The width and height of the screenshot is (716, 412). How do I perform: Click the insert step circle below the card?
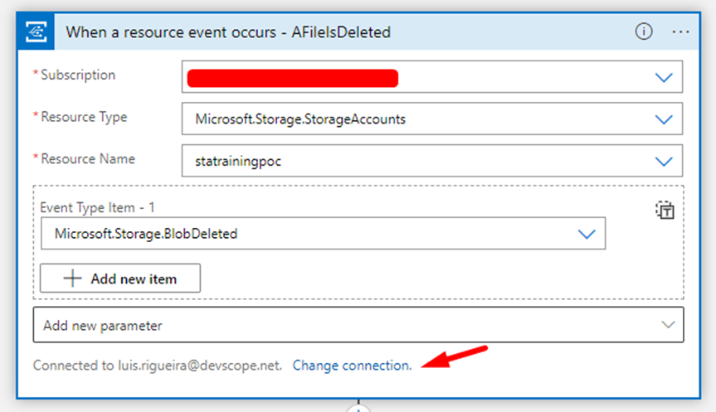(x=358, y=408)
